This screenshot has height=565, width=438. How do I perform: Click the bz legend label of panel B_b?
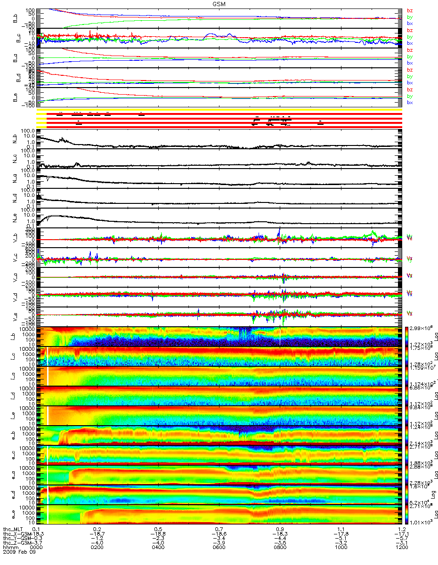(x=410, y=11)
